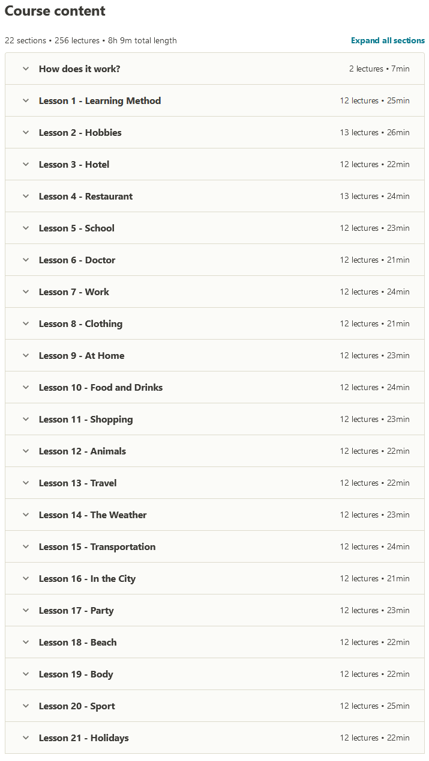Expand Lesson 13 - Travel section title

click(x=78, y=483)
